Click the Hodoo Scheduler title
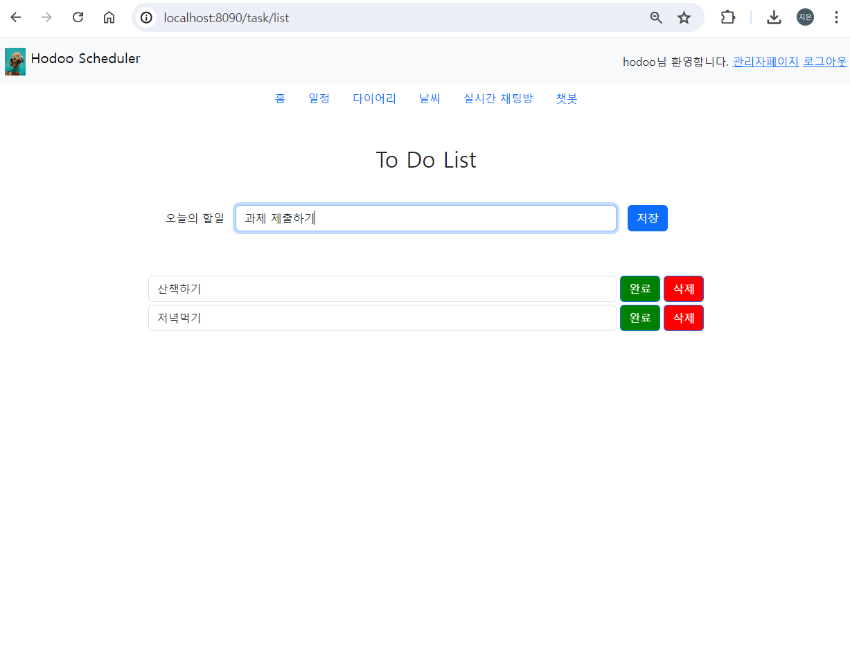This screenshot has height=658, width=850. click(85, 59)
